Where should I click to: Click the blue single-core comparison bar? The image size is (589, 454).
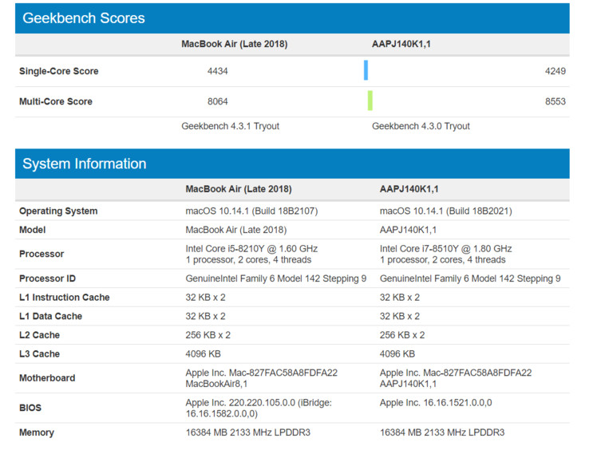(366, 70)
